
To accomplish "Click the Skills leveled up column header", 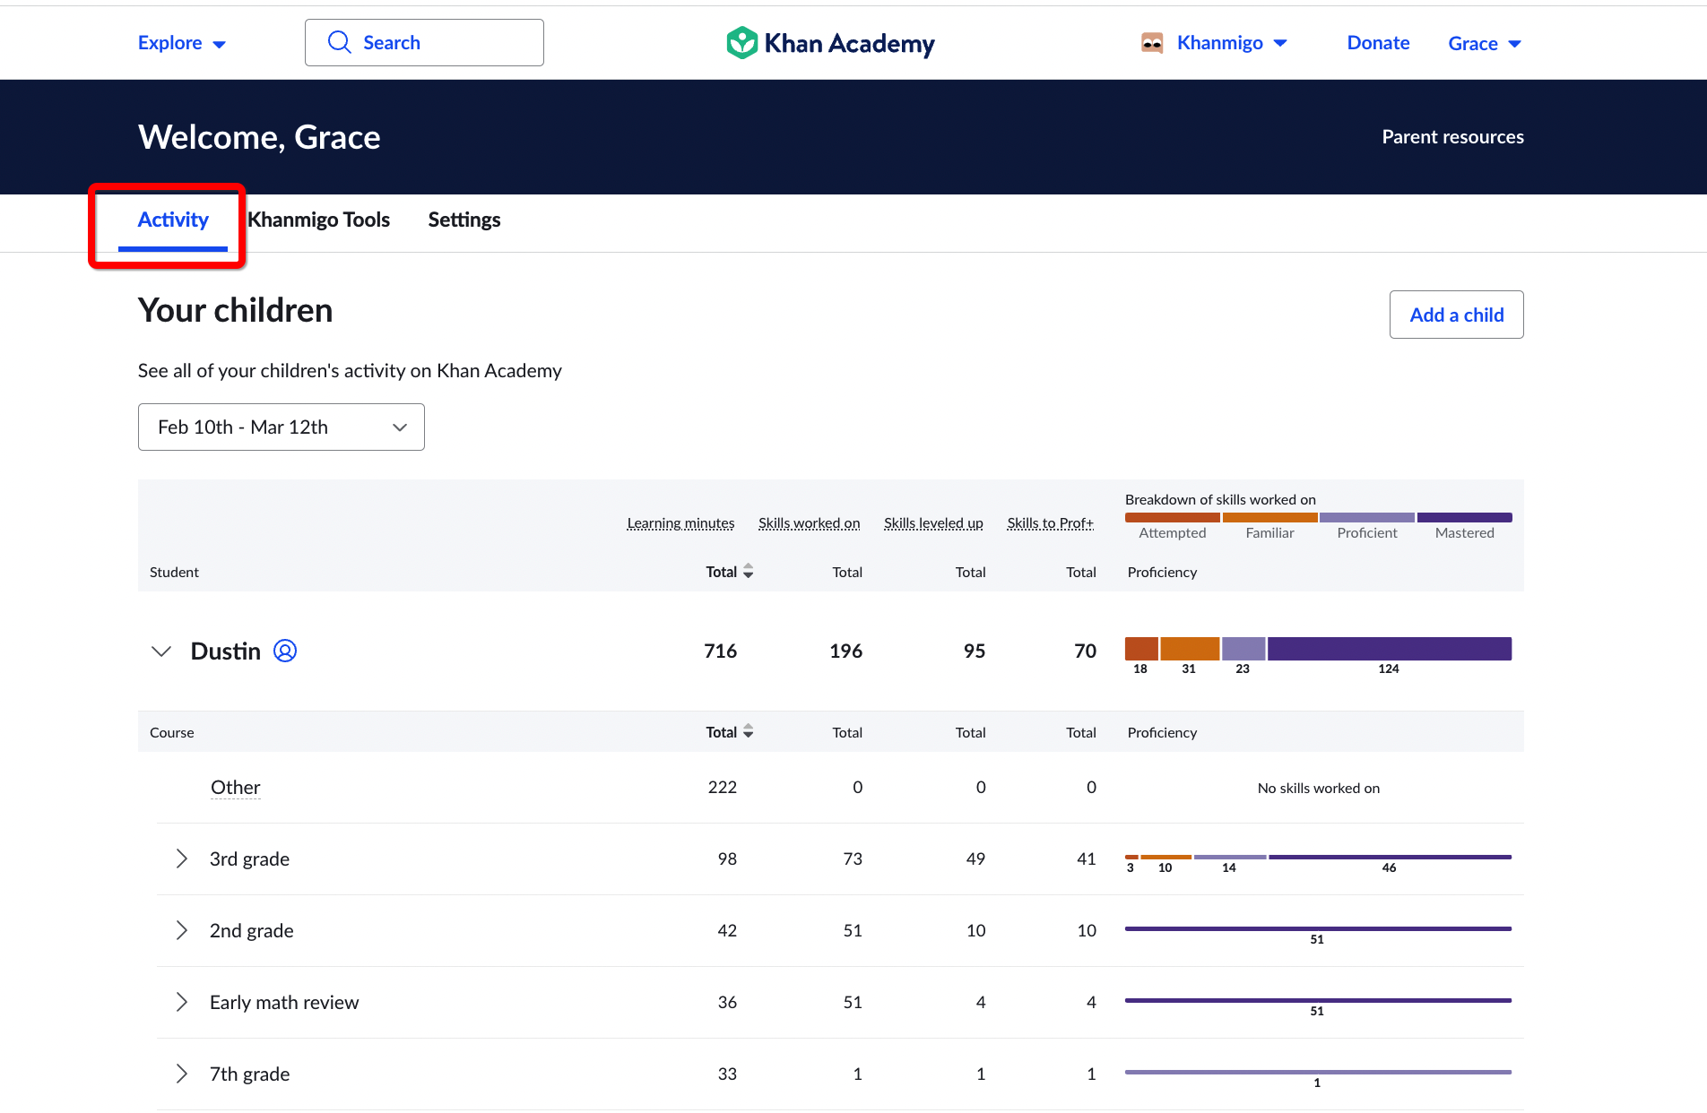I will click(x=933, y=523).
